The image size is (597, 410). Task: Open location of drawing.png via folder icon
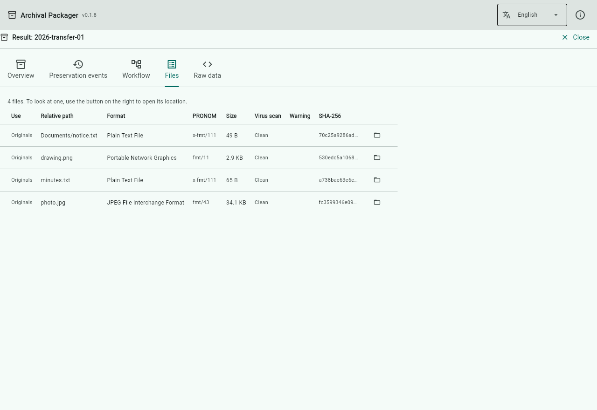(377, 157)
